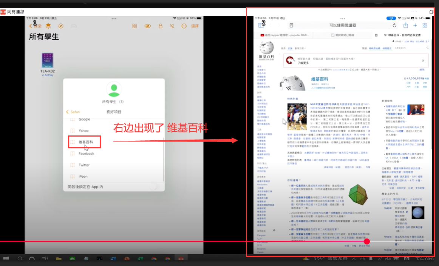Open the four-square grid view icon in Classroom
The height and width of the screenshot is (266, 439).
pos(134,26)
